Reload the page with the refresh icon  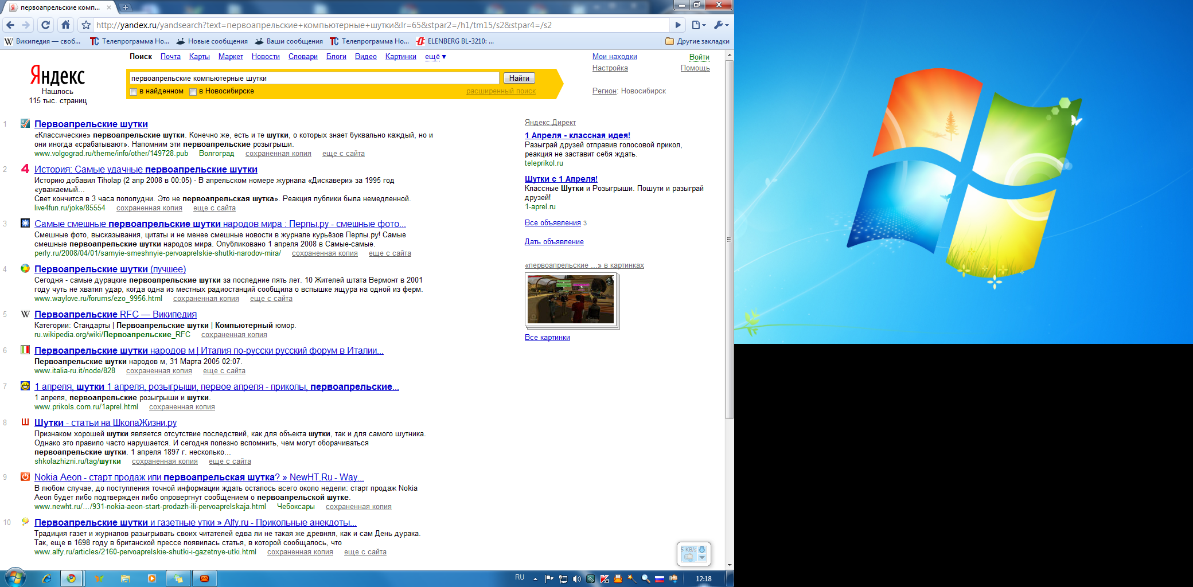(x=46, y=25)
